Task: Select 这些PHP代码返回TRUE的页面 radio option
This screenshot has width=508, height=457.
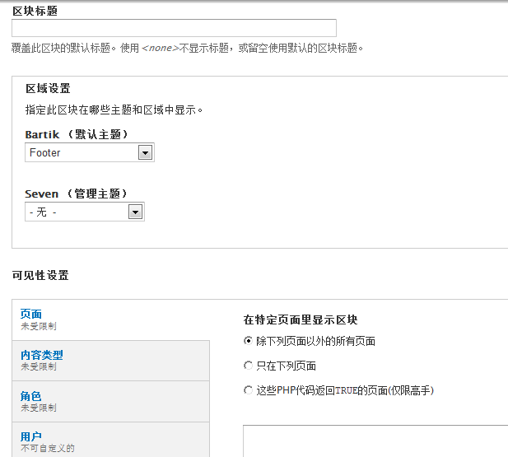Action: coord(248,390)
